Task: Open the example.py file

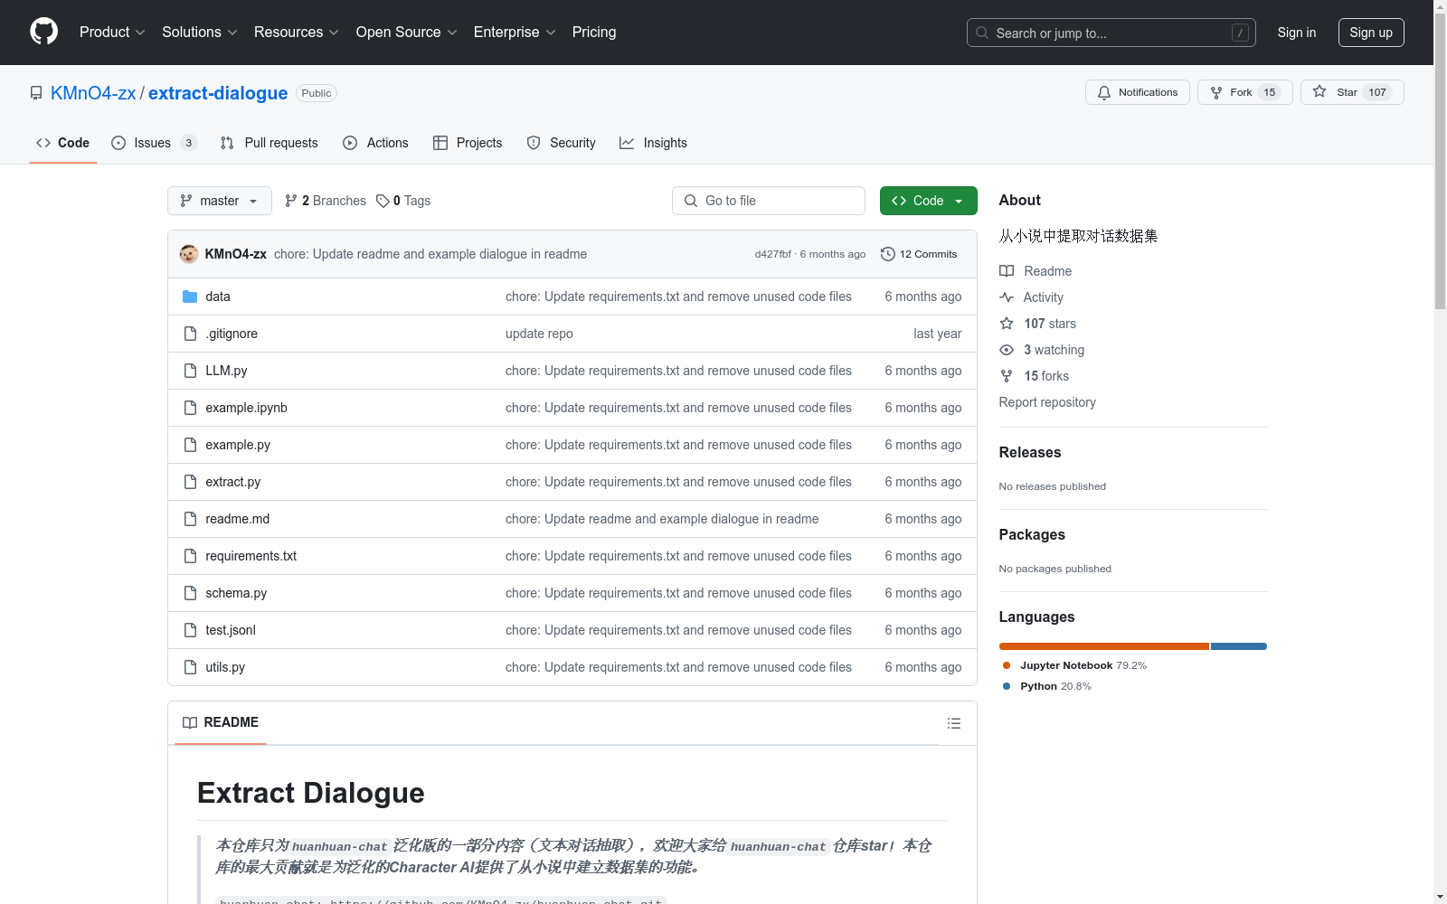Action: pos(238,445)
